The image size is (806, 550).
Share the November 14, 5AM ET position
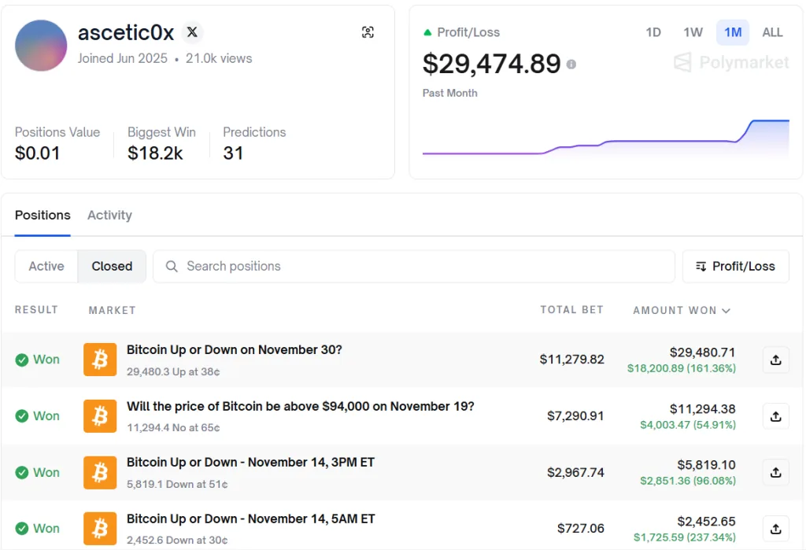tap(775, 528)
